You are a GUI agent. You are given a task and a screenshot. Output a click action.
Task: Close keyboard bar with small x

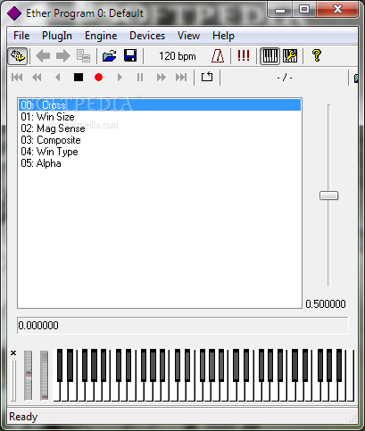click(x=13, y=352)
